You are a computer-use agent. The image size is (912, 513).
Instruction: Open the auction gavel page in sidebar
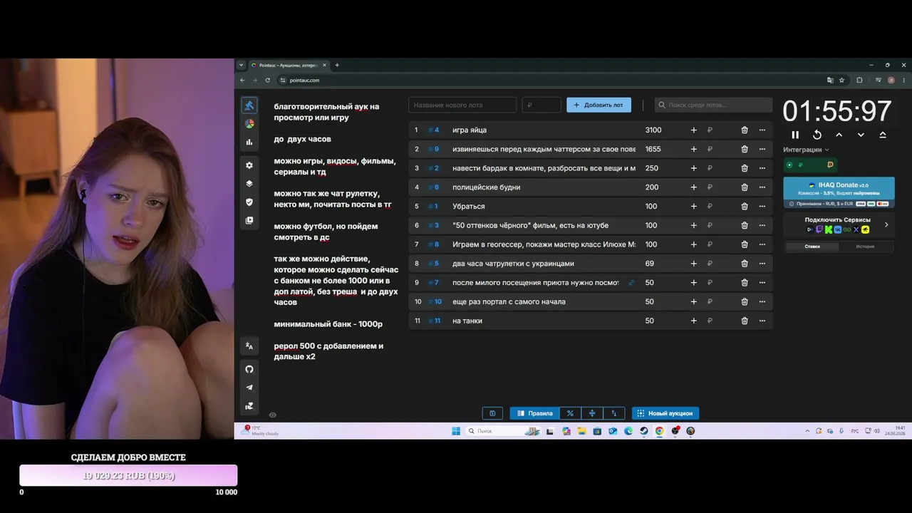[249, 105]
